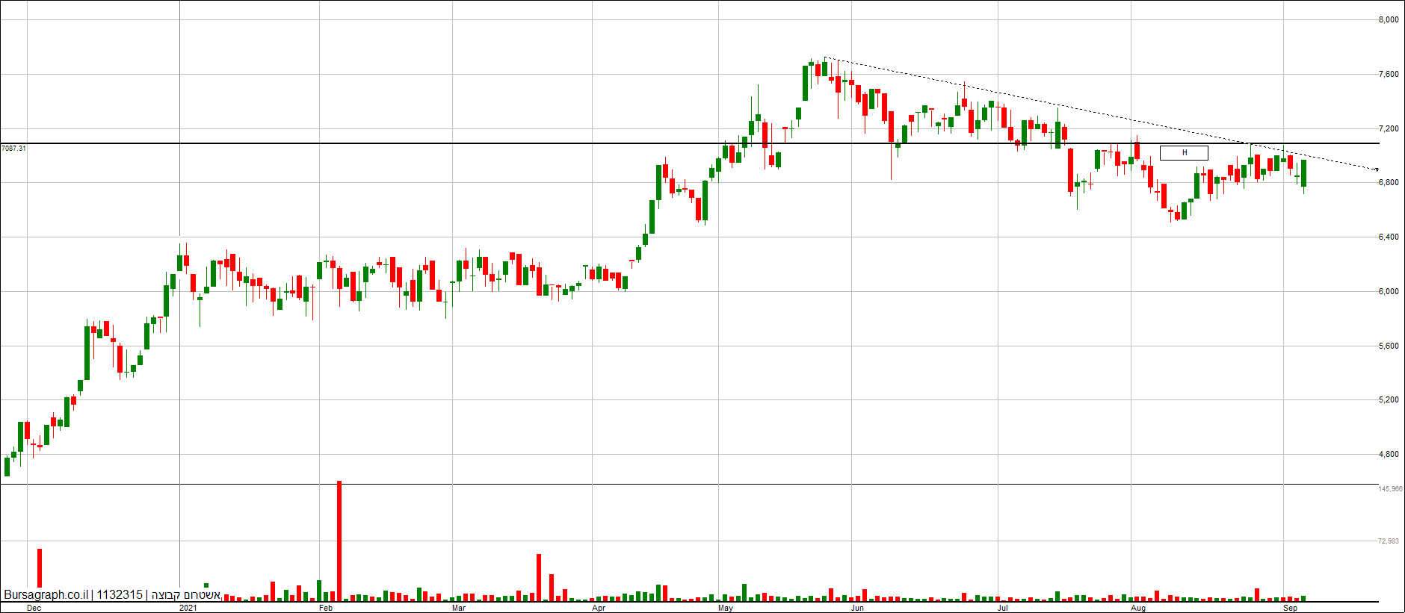
Task: Select the 145,966 volume axis label
Action: [x=1390, y=489]
